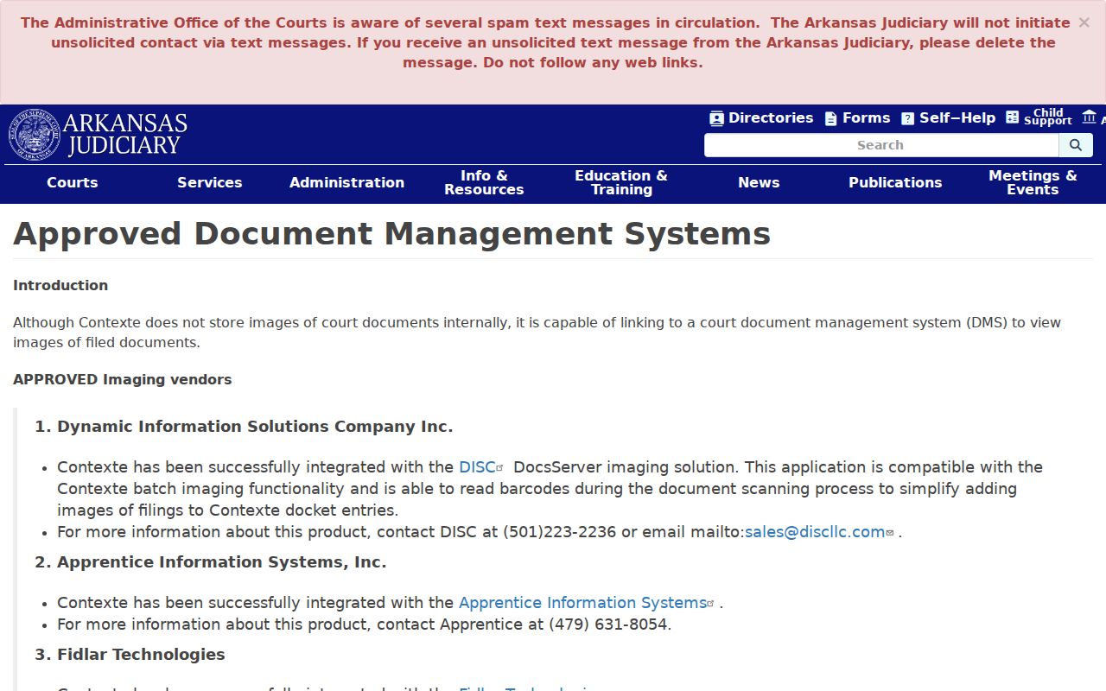The width and height of the screenshot is (1106, 691).
Task: Click the Fidlar Technologies heading
Action: click(x=141, y=655)
